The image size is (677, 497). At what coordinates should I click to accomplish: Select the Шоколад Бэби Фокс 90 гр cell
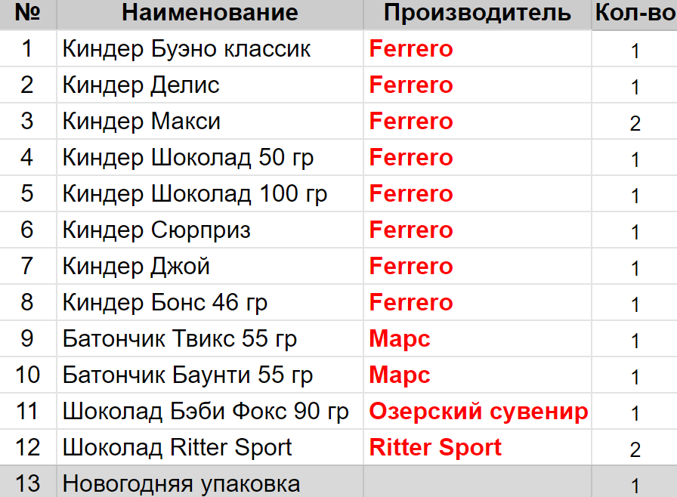pyautogui.click(x=206, y=412)
